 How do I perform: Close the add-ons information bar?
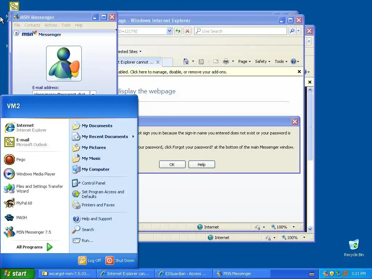pos(299,72)
